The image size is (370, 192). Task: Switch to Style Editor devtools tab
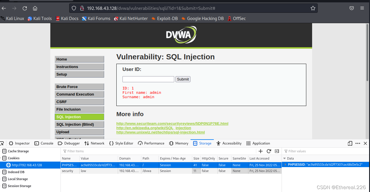[121, 143]
